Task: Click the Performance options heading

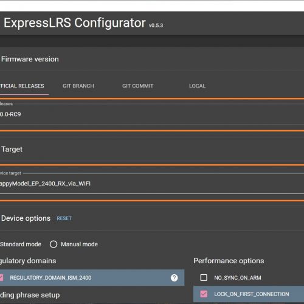Action: (x=229, y=261)
